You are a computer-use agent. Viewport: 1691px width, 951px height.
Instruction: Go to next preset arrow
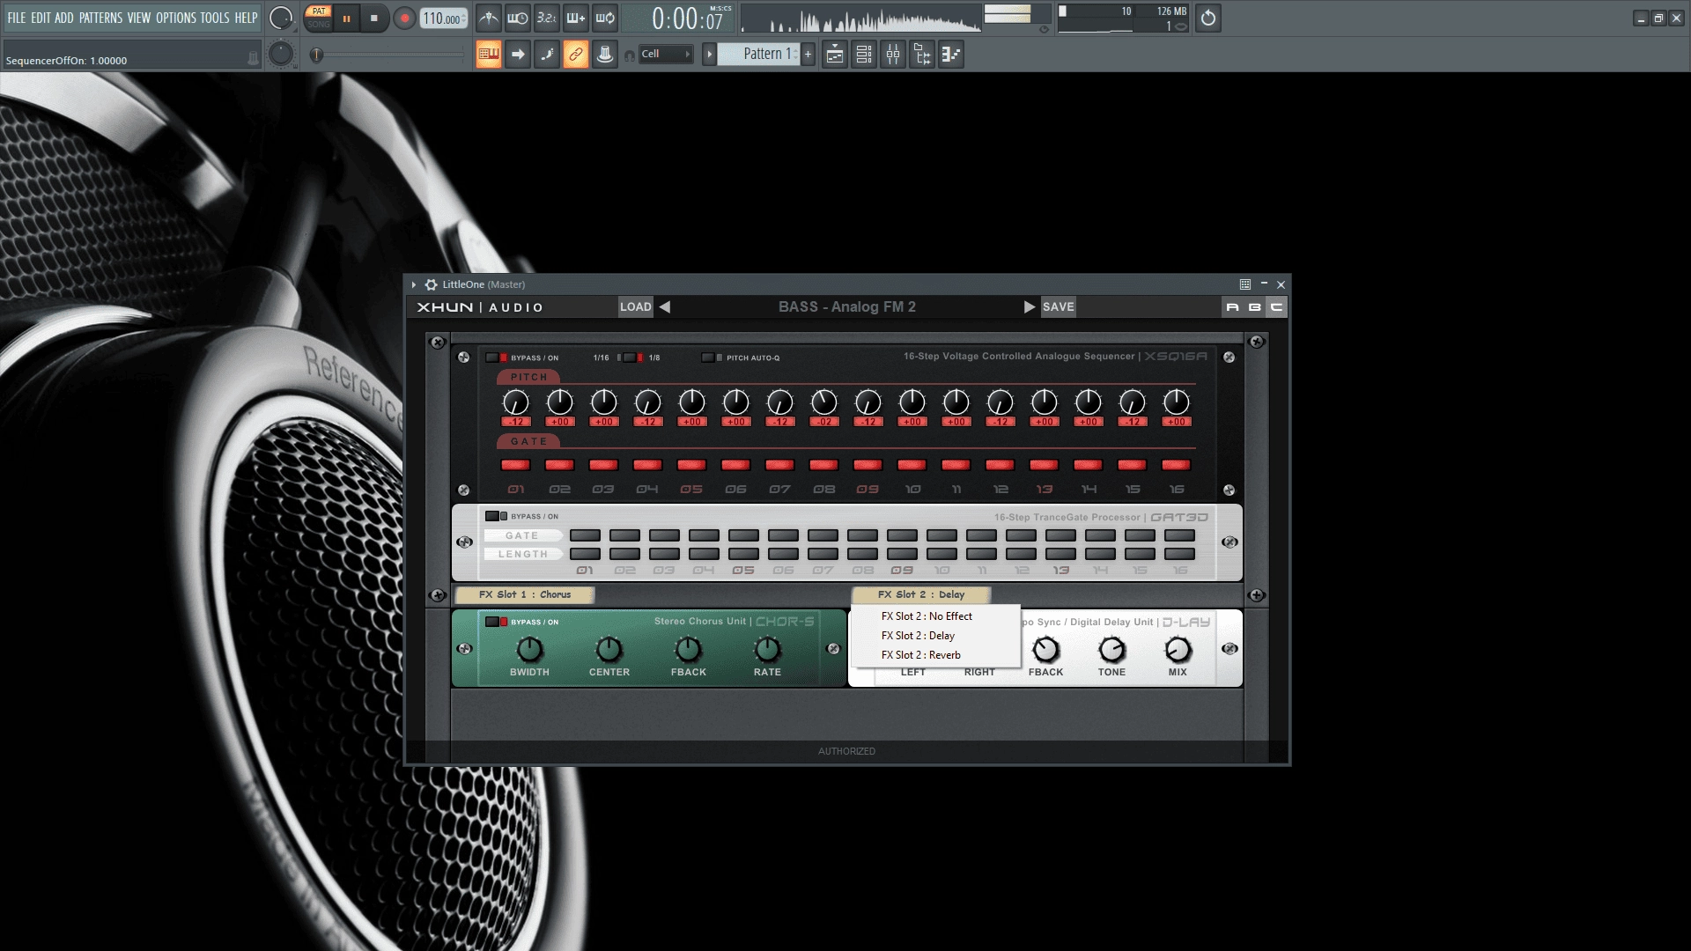tap(1029, 306)
